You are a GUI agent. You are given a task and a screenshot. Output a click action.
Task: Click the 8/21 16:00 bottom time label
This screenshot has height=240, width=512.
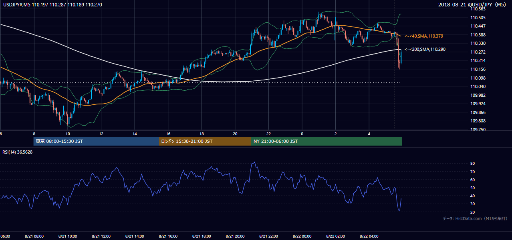pos(168,236)
